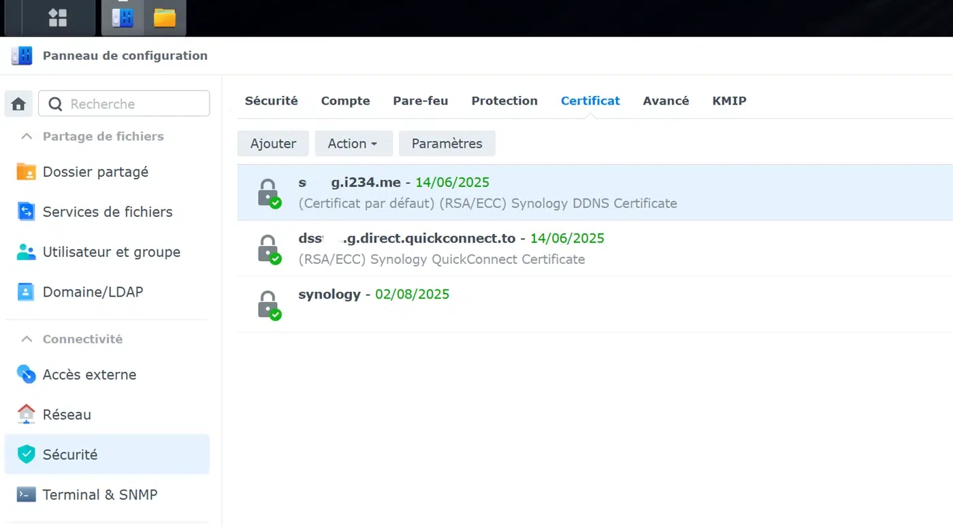
Task: Click the Panneau de configuration title icon
Action: 22,56
